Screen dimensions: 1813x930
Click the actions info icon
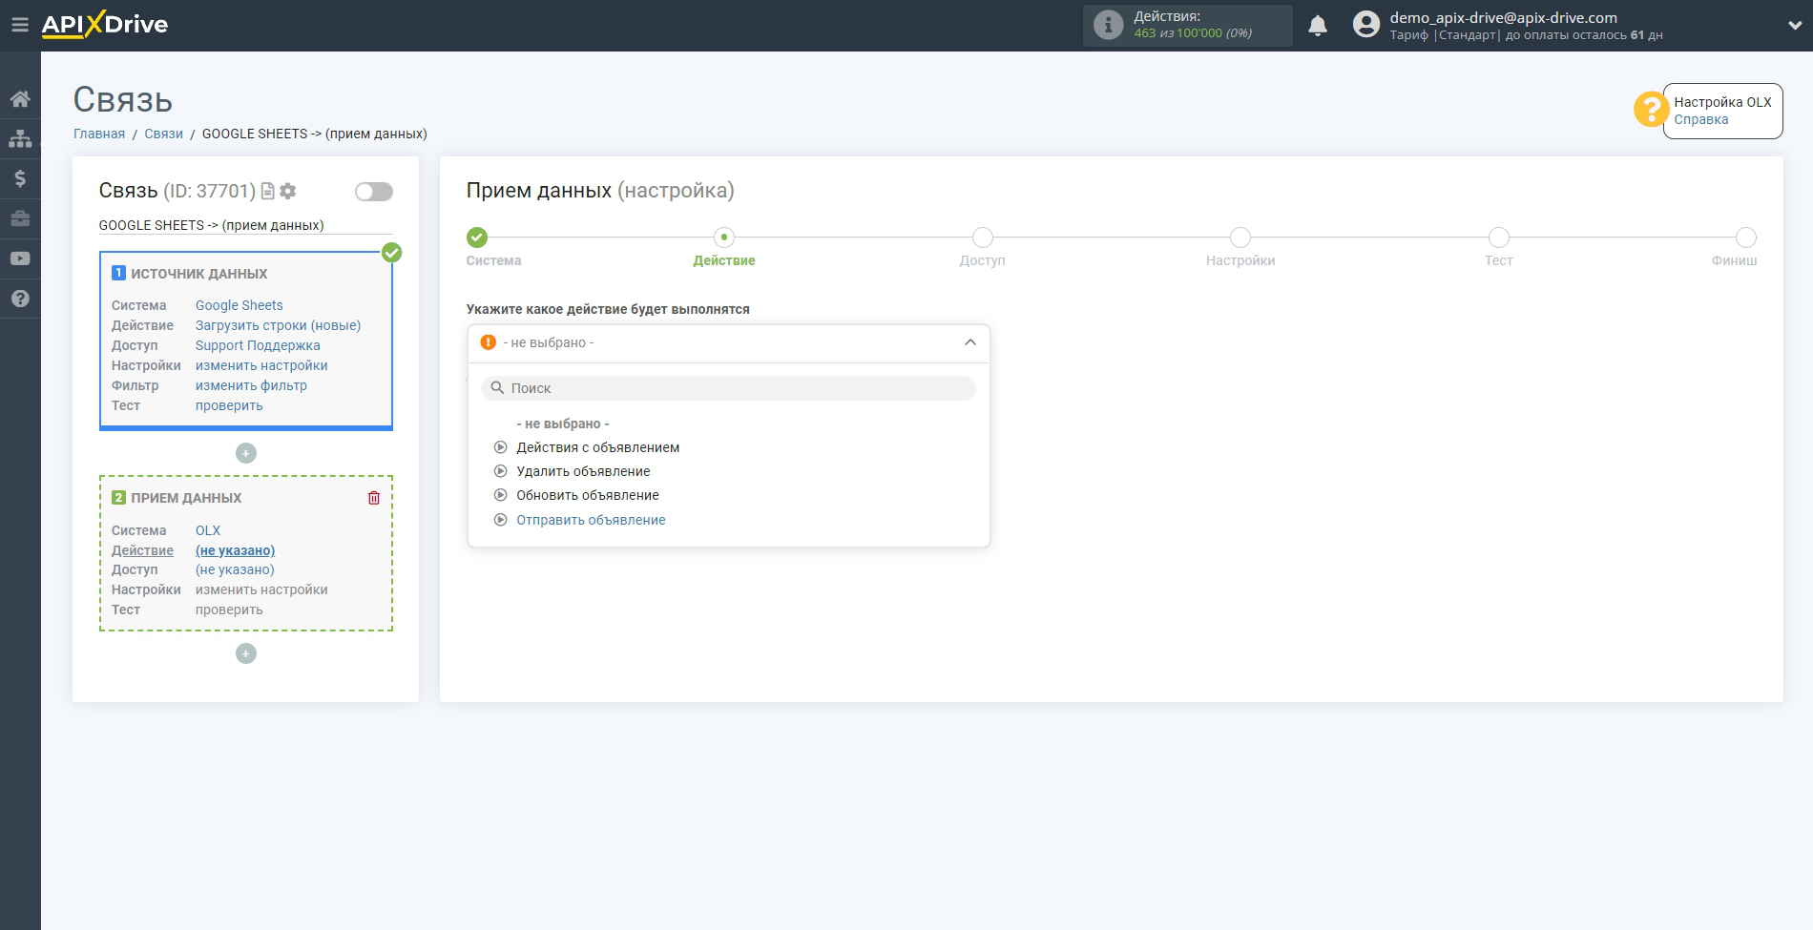(x=1108, y=25)
